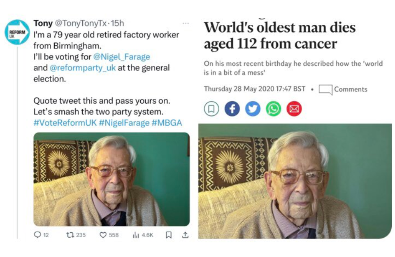The image size is (395, 257).
Task: Click the #VoteReformUK hashtag
Action: tap(65, 123)
